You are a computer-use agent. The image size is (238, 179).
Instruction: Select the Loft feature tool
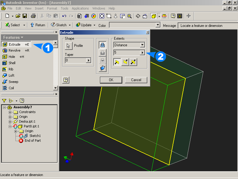click(8, 75)
